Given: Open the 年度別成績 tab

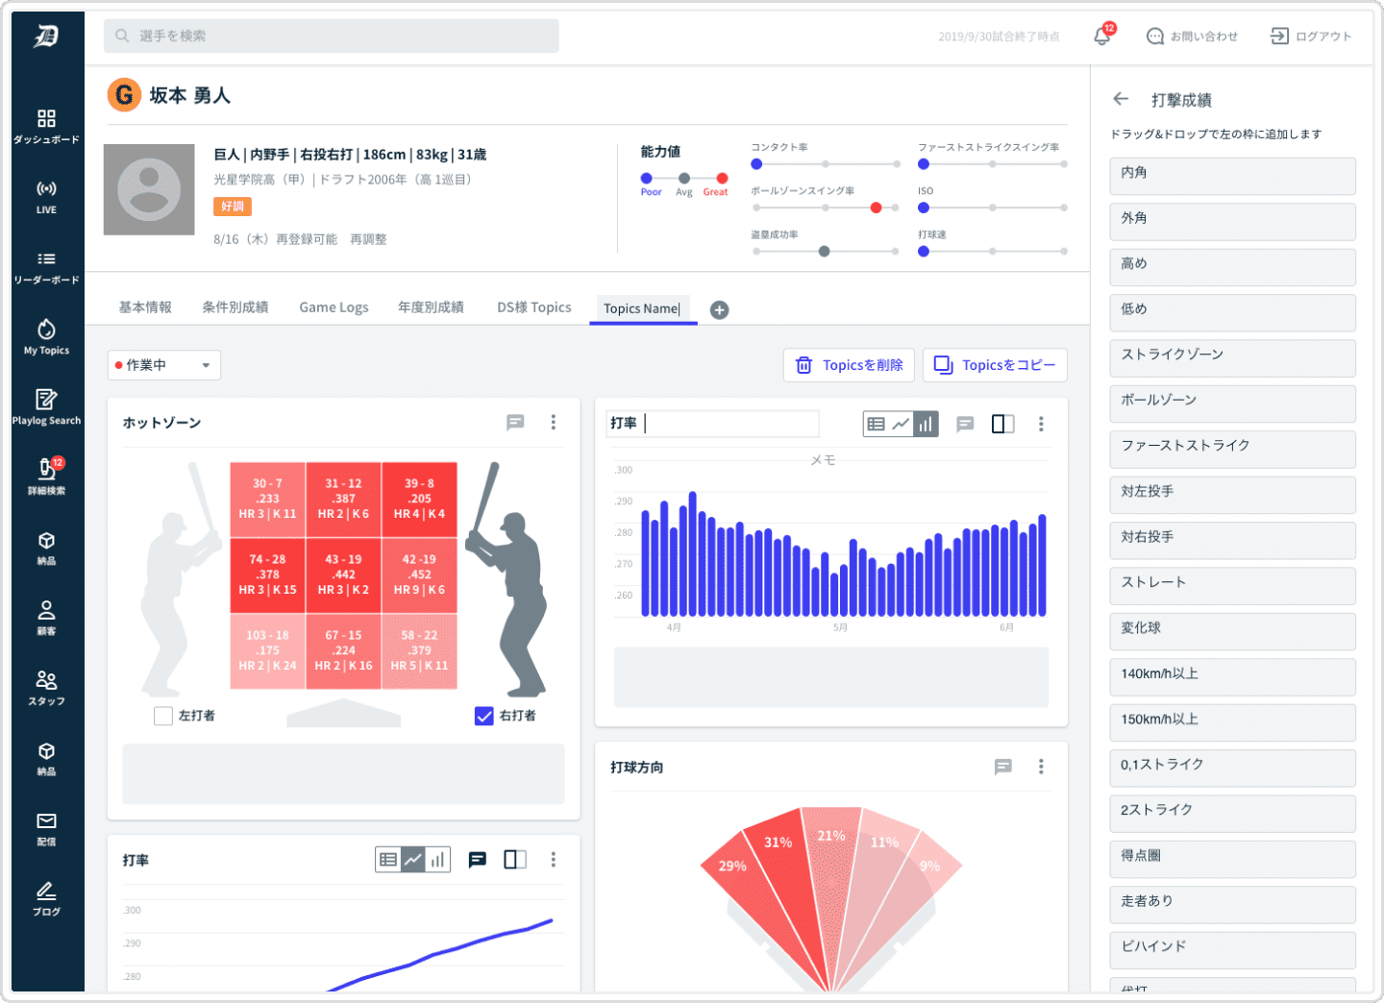Looking at the screenshot, I should 431,307.
